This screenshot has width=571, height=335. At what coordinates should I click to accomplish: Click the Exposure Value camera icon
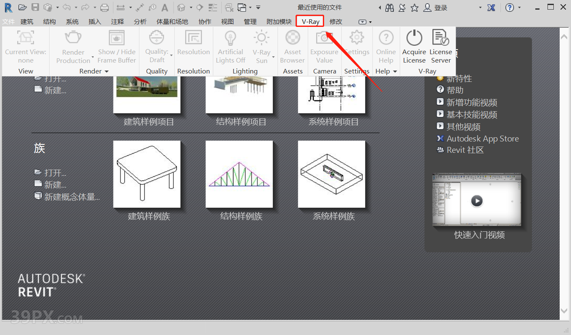[x=324, y=38]
